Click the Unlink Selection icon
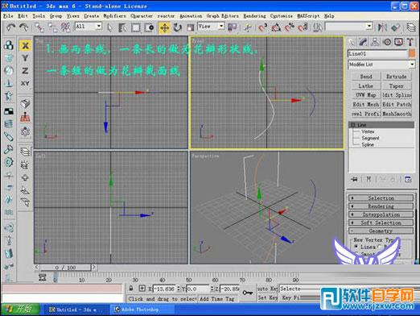Screen dimensions: 420x316 tap(52, 27)
